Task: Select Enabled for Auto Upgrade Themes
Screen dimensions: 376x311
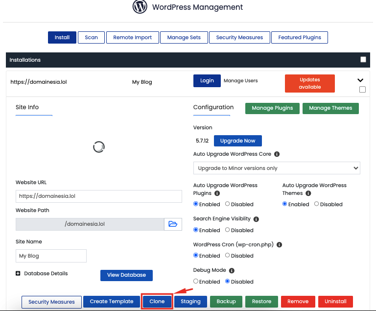Action: coord(284,204)
